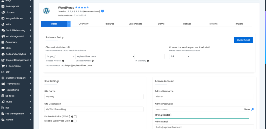Click info icon next to In Directory

148,61
